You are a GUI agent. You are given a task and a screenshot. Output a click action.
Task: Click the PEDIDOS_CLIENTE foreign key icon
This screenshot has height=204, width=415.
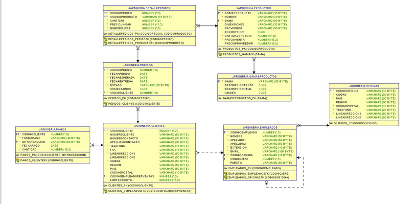pos(105,104)
